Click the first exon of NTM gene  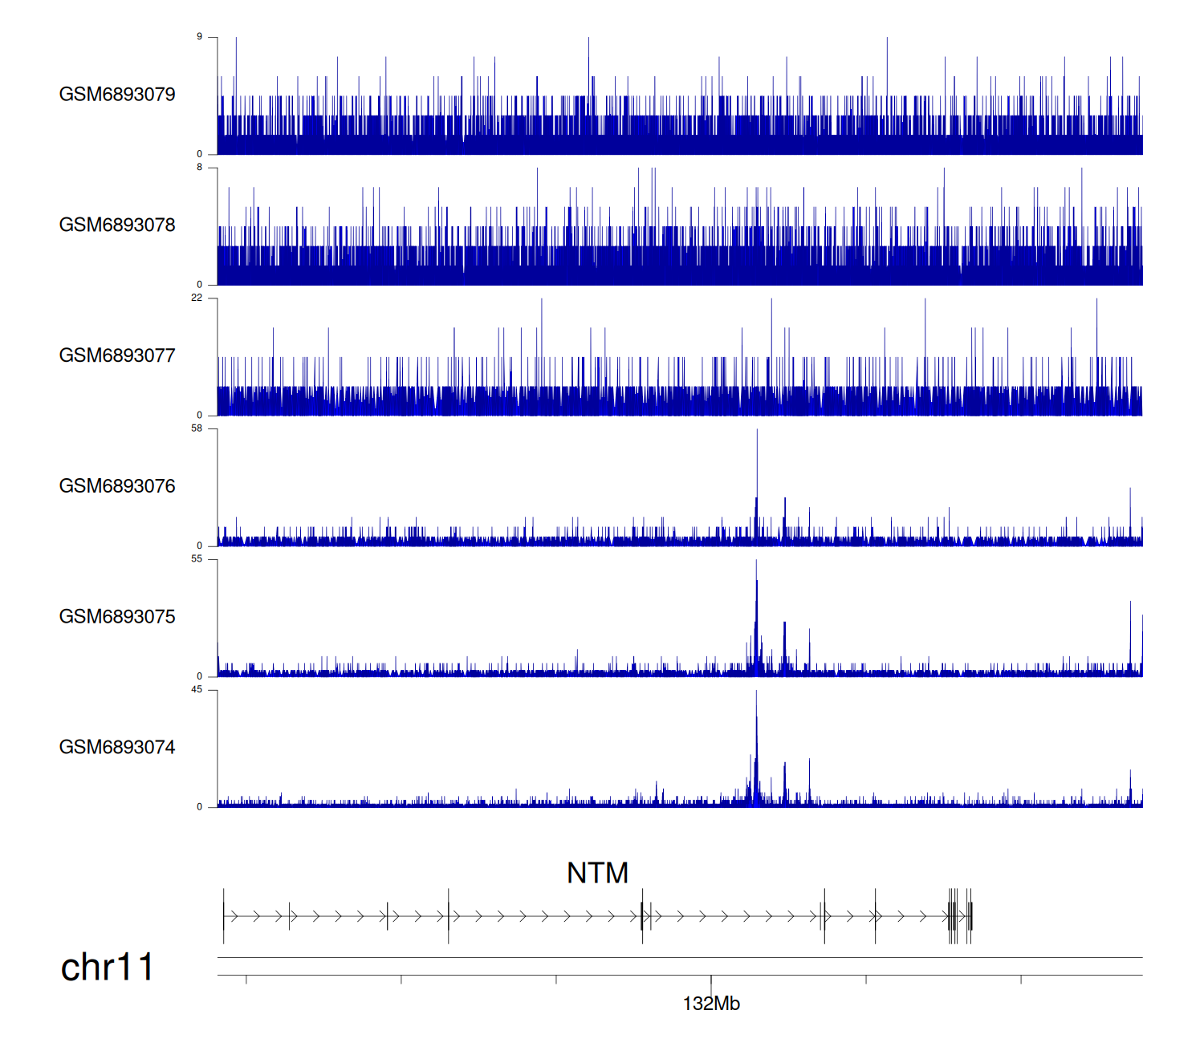tap(224, 916)
